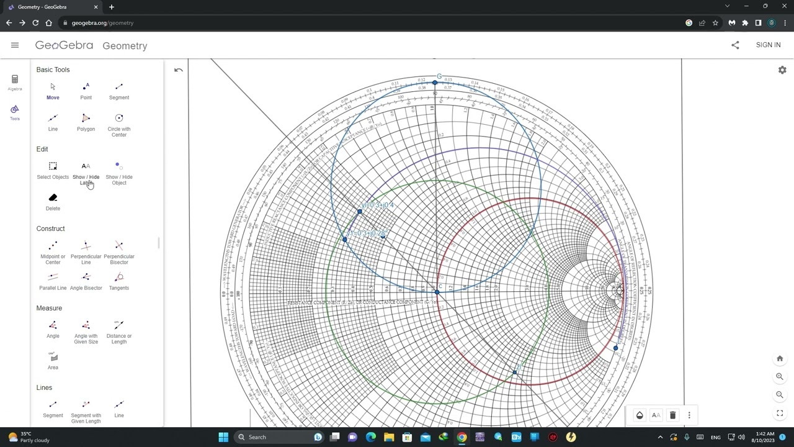Choose the Point tool
794x447 pixels.
tap(86, 91)
